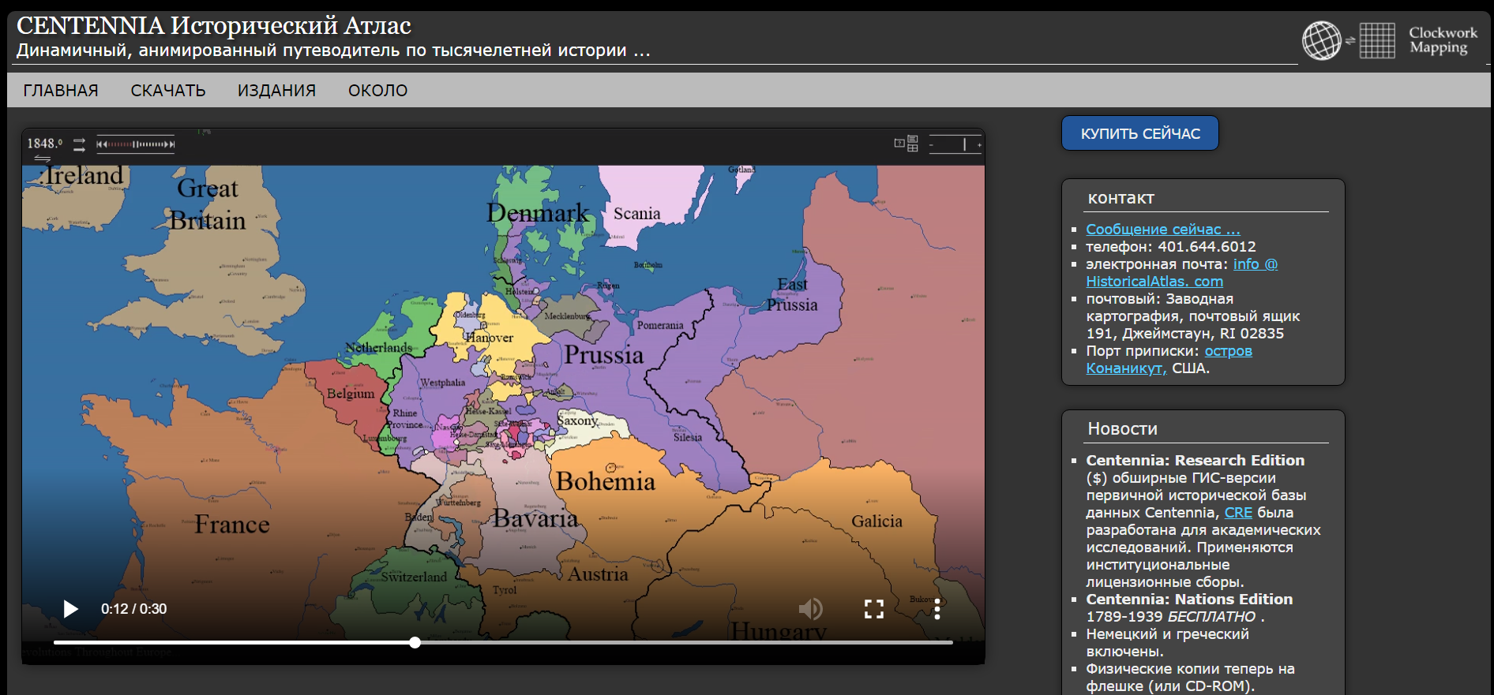Click the Clockwork Mapping text logo

coord(1443,40)
